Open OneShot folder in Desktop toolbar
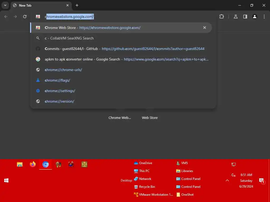The image size is (270, 202). coord(185,195)
